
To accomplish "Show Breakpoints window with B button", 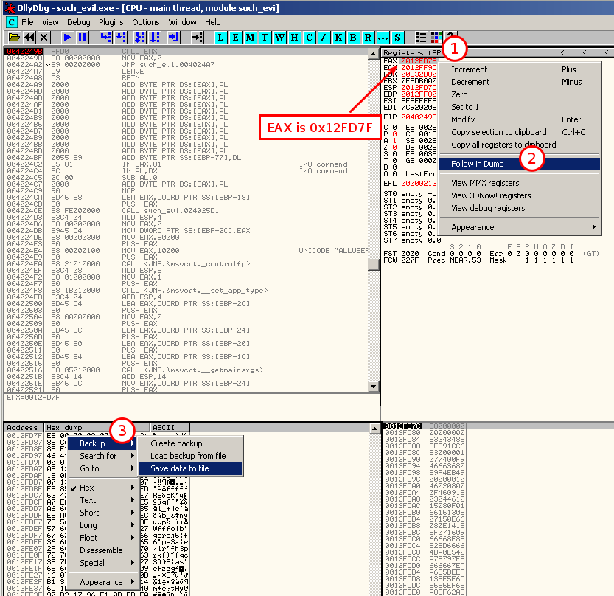I will (x=354, y=37).
